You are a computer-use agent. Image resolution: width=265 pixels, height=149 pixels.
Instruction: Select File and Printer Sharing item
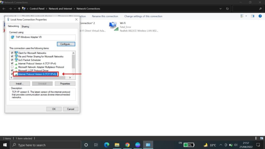41,57
